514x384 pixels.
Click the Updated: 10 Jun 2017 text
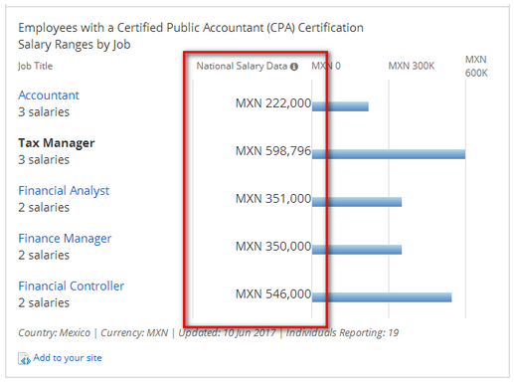tap(227, 332)
